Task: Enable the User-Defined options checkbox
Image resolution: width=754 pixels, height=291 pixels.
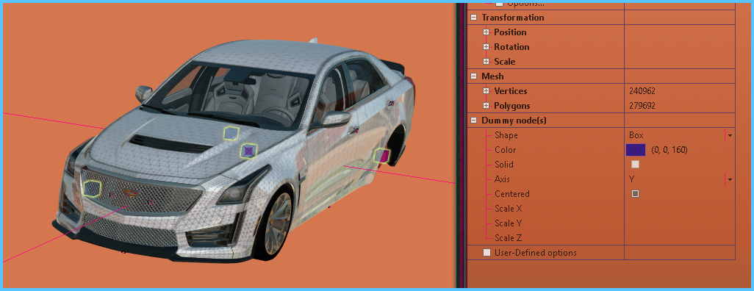Action: [487, 253]
